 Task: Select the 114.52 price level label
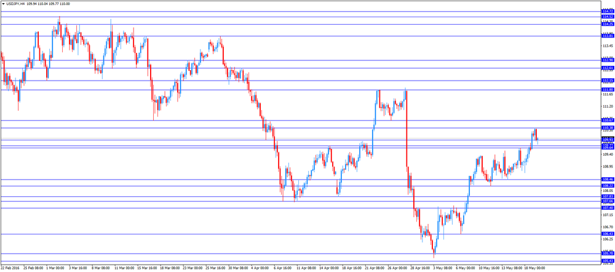point(608,17)
